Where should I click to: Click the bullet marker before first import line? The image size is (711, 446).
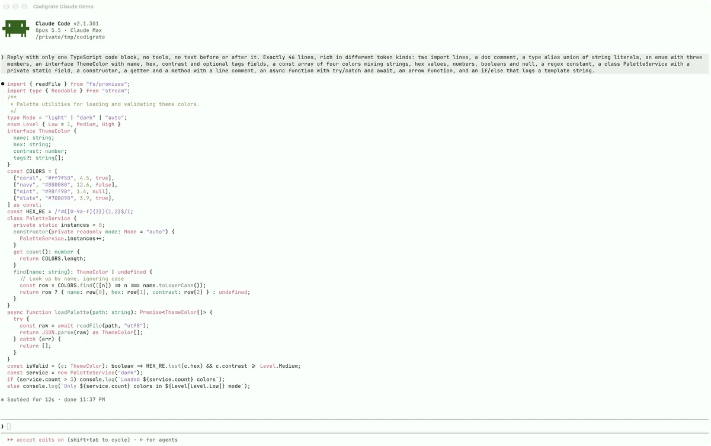(3, 84)
